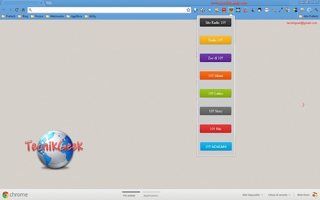Viewport: 320px width, 200px height.
Task: Choose the orange 105 Miami station
Action: coord(215,76)
